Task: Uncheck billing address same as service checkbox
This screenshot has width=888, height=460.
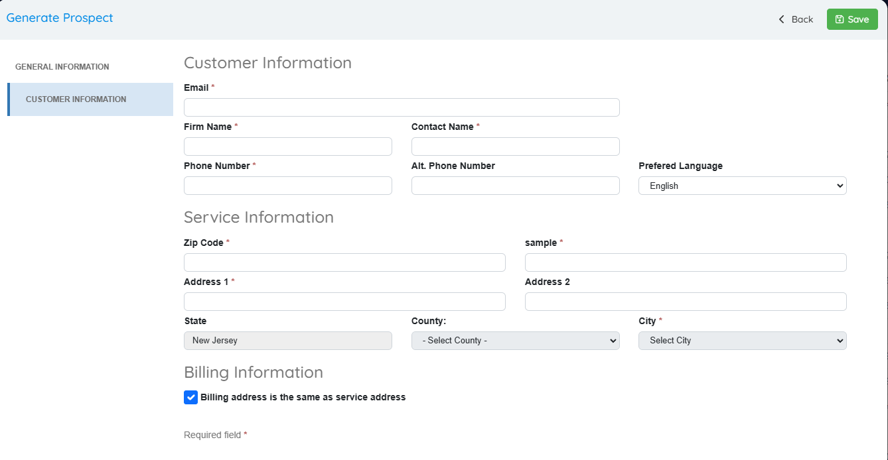Action: pyautogui.click(x=190, y=397)
